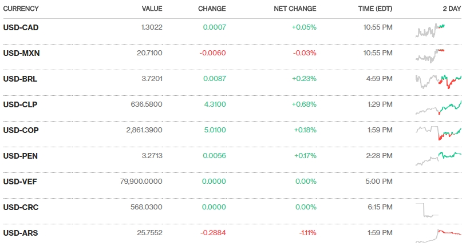Open the USD-CRC currency pair
This screenshot has width=466, height=246.
point(21,207)
